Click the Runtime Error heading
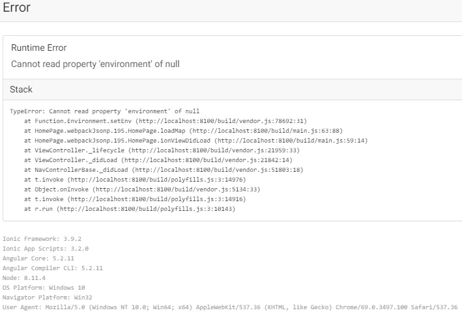Image resolution: width=462 pixels, height=319 pixels. (x=38, y=48)
